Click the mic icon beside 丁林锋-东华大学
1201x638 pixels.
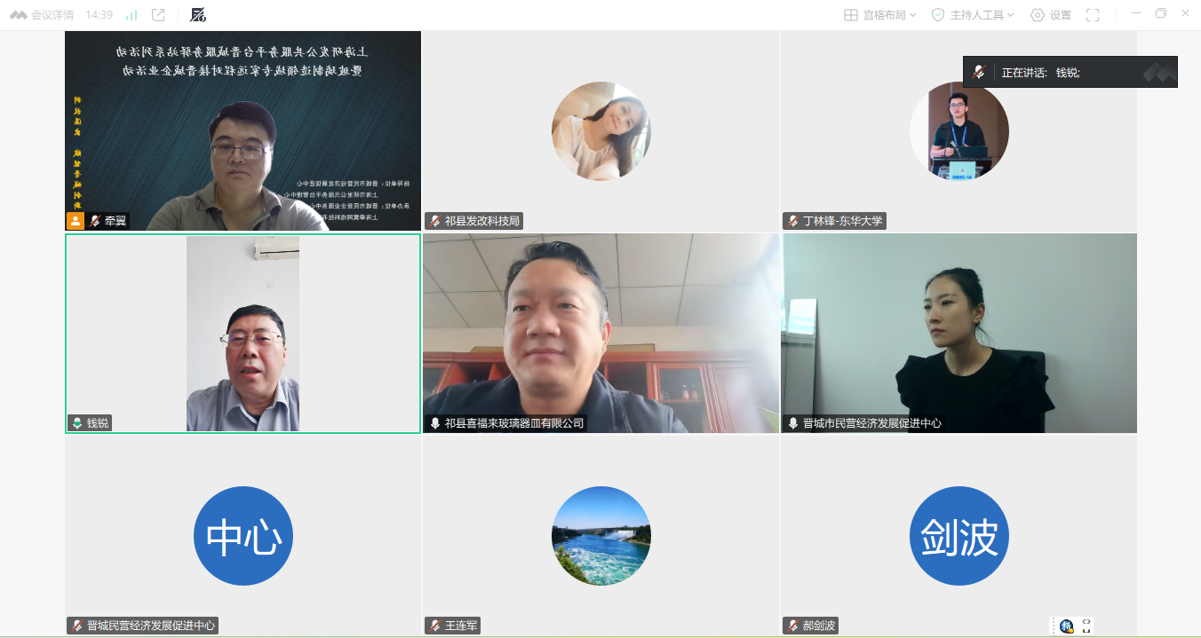793,221
